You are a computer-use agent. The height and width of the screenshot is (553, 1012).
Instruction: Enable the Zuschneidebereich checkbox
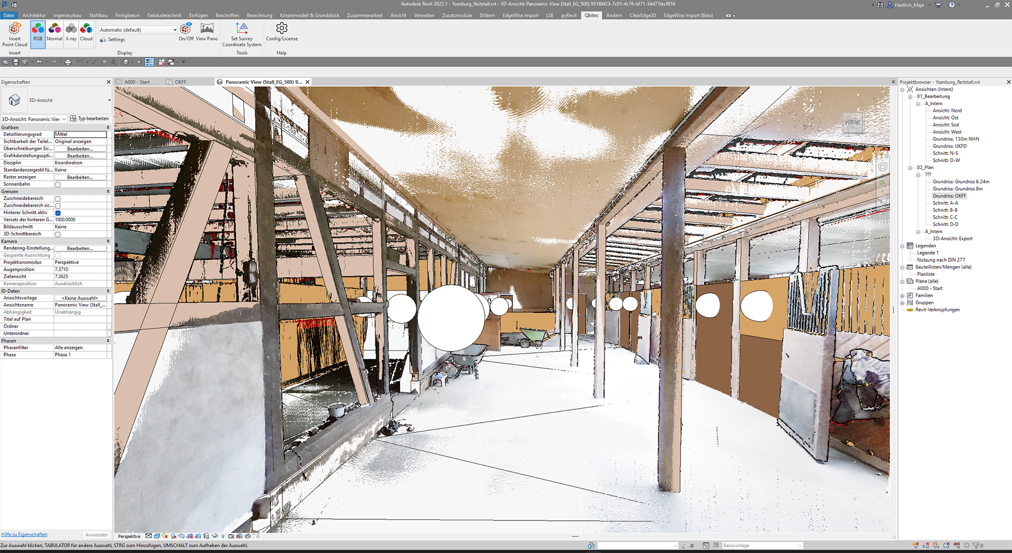tap(57, 199)
